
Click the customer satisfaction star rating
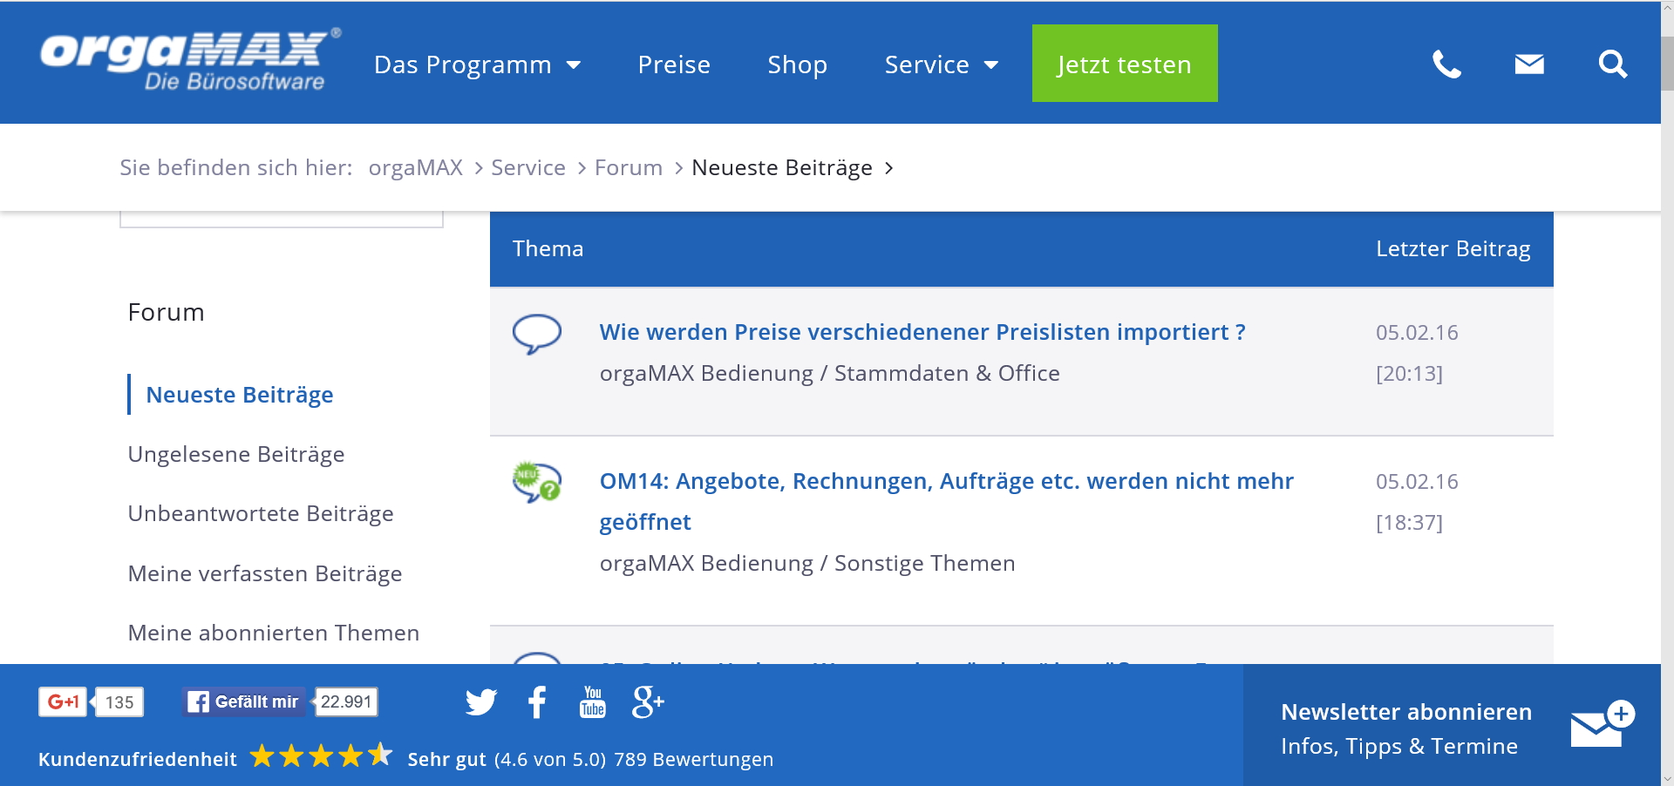[x=321, y=756]
